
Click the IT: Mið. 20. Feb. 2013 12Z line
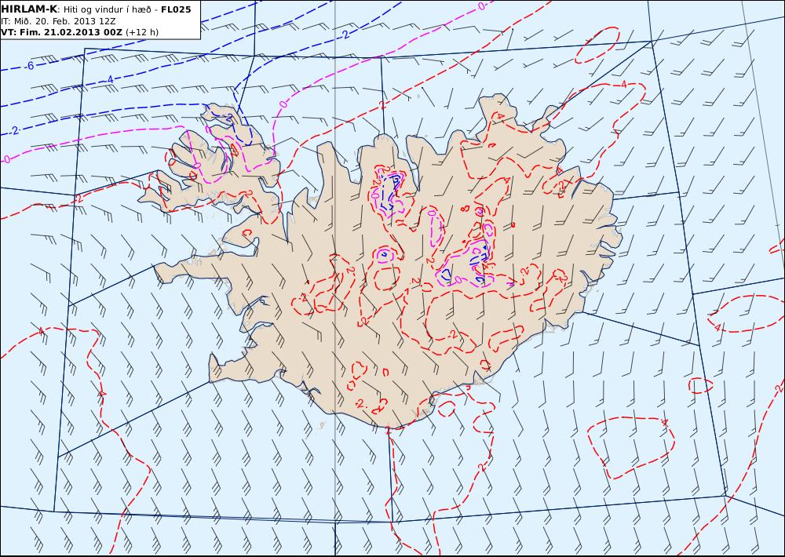(58, 21)
